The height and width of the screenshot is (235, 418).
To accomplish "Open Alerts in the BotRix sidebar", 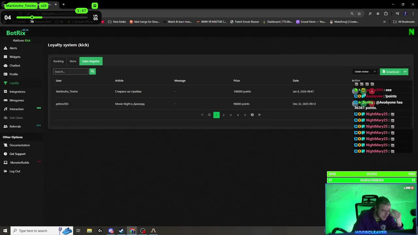I will click(13, 48).
